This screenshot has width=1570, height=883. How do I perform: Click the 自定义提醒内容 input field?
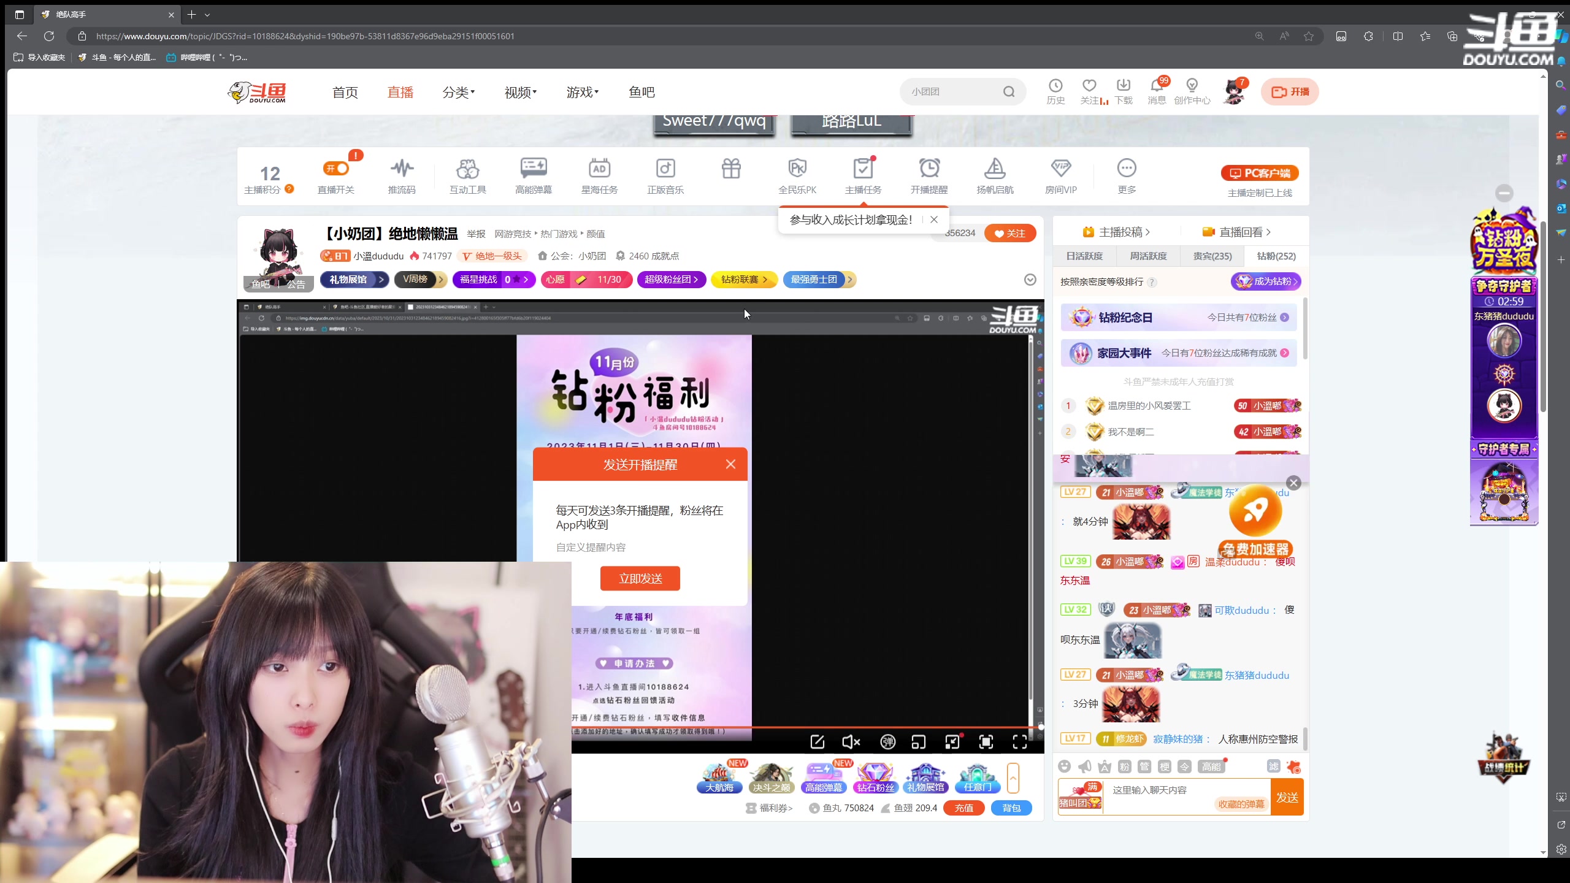(x=640, y=547)
